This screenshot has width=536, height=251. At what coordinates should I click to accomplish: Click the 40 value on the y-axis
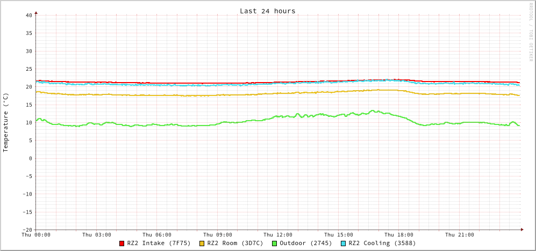coord(28,15)
